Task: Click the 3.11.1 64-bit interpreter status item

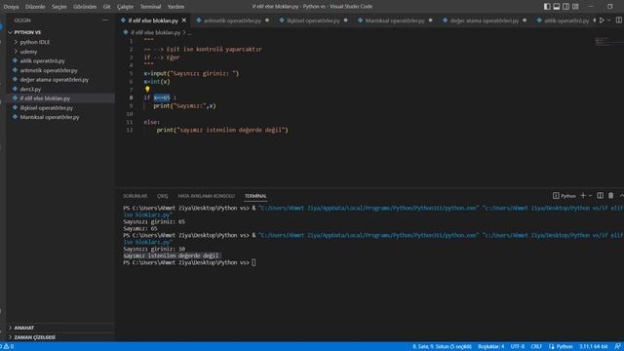Action: [x=594, y=347]
